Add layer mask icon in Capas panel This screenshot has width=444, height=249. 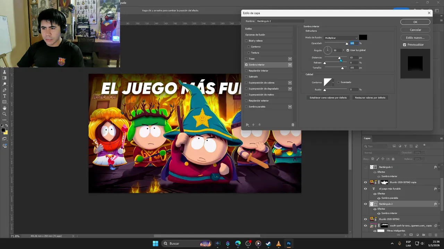pyautogui.click(x=411, y=235)
